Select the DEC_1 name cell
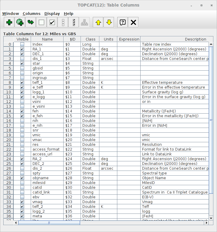 point(47,54)
